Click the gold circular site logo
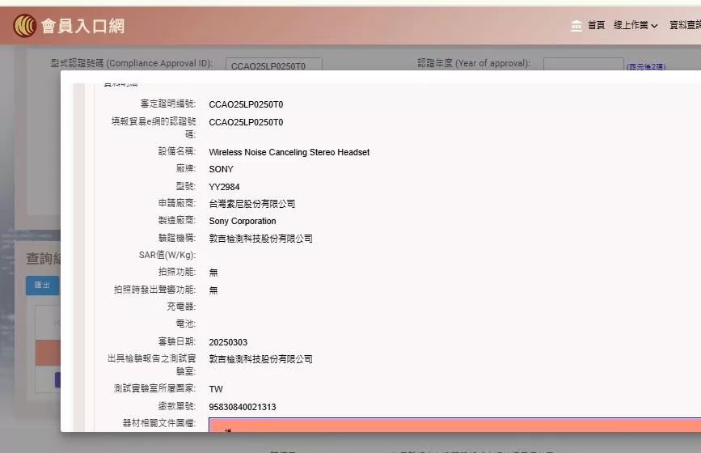This screenshot has width=701, height=453. pos(25,26)
